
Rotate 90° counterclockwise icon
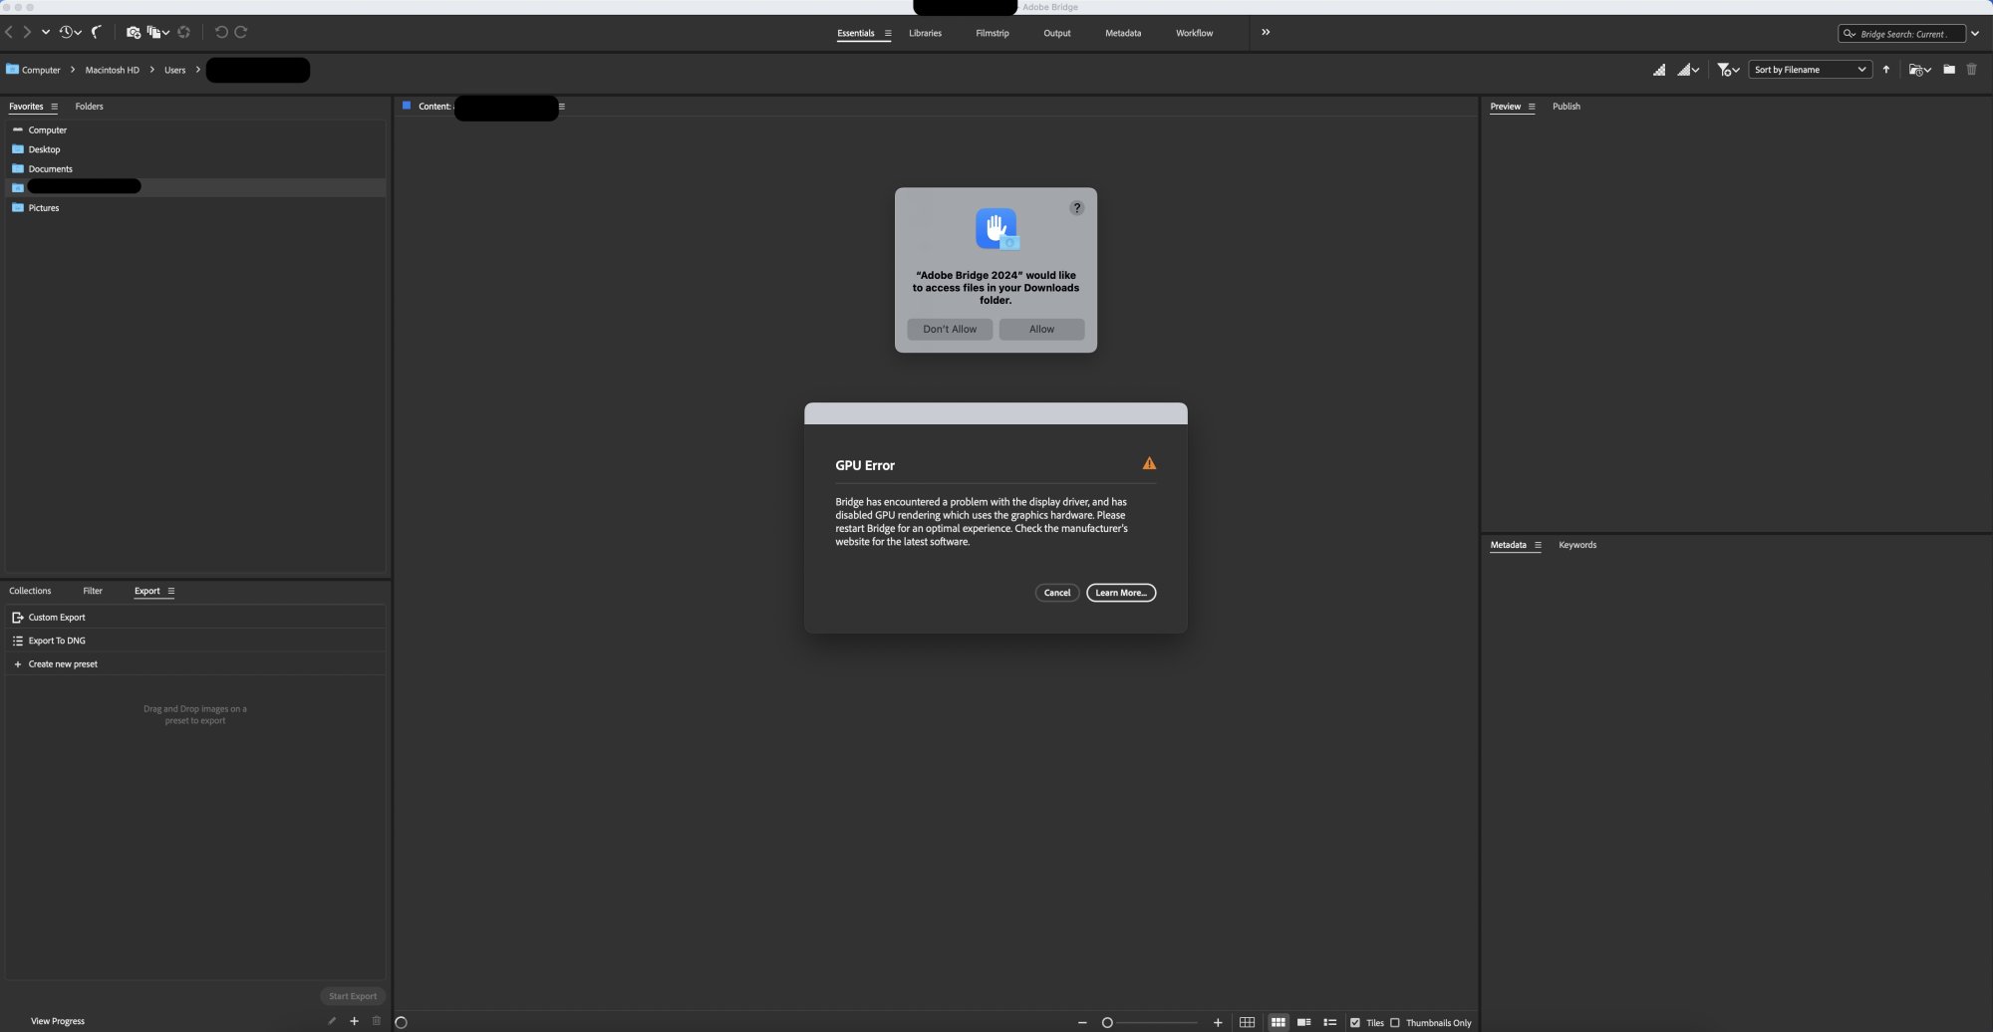pyautogui.click(x=221, y=32)
